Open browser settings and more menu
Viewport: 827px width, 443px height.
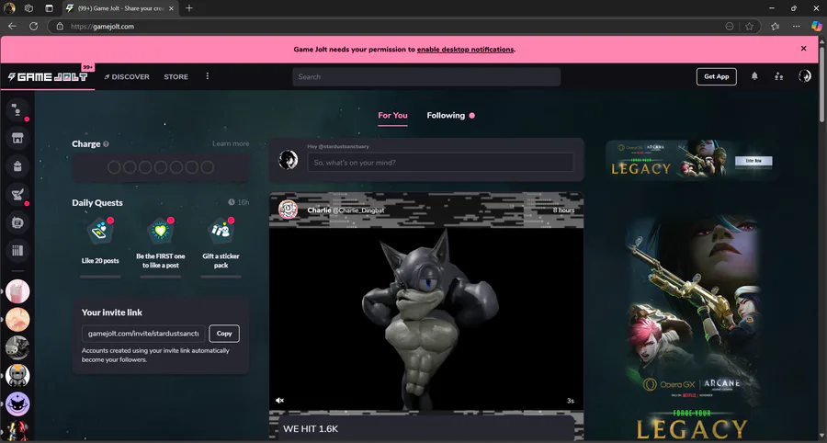pyautogui.click(x=796, y=26)
